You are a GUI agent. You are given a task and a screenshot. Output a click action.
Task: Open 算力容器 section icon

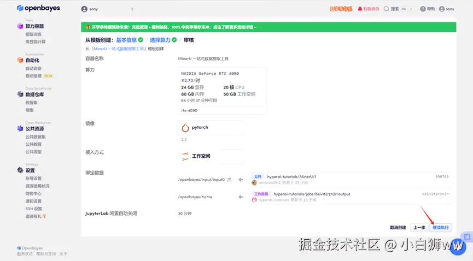pyautogui.click(x=20, y=26)
